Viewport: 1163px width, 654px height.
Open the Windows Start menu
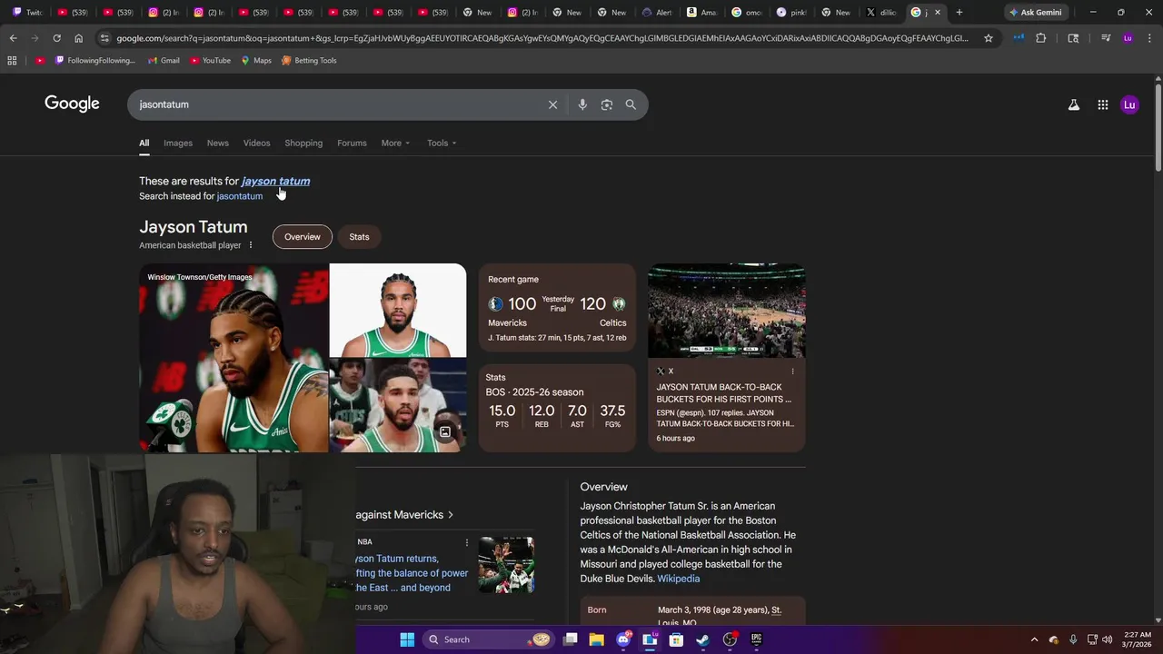click(x=407, y=639)
